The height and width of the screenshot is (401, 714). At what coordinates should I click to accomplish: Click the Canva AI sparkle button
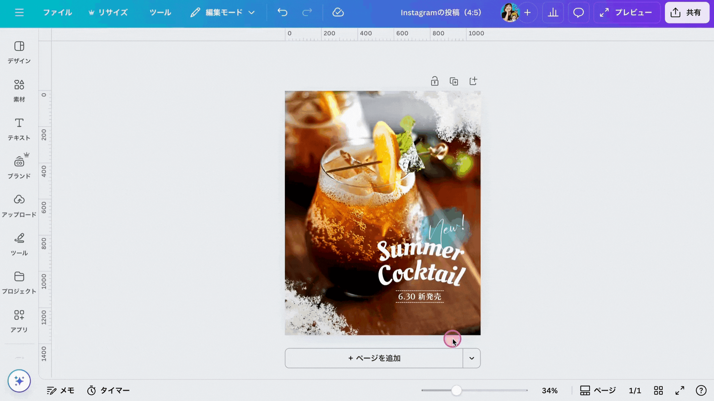pos(19,381)
